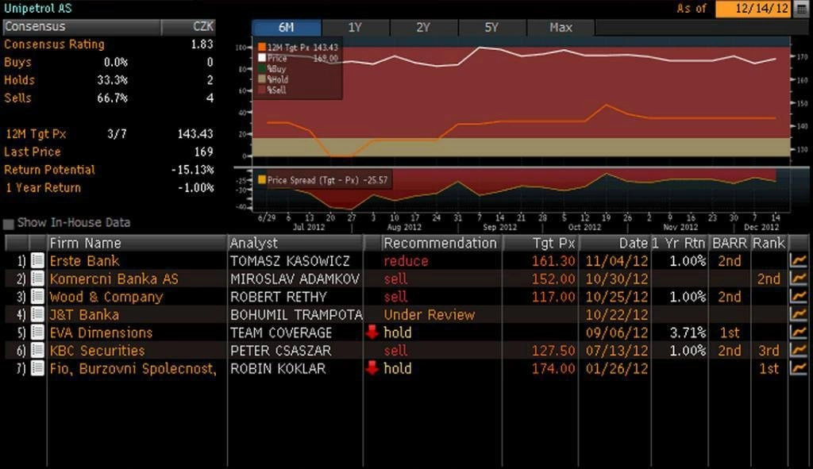The height and width of the screenshot is (469, 813).
Task: Click the Under Review recommendation
Action: pyautogui.click(x=430, y=314)
